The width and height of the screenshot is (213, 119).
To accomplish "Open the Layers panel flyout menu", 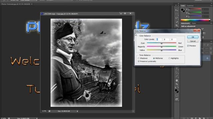I will pos(211,41).
